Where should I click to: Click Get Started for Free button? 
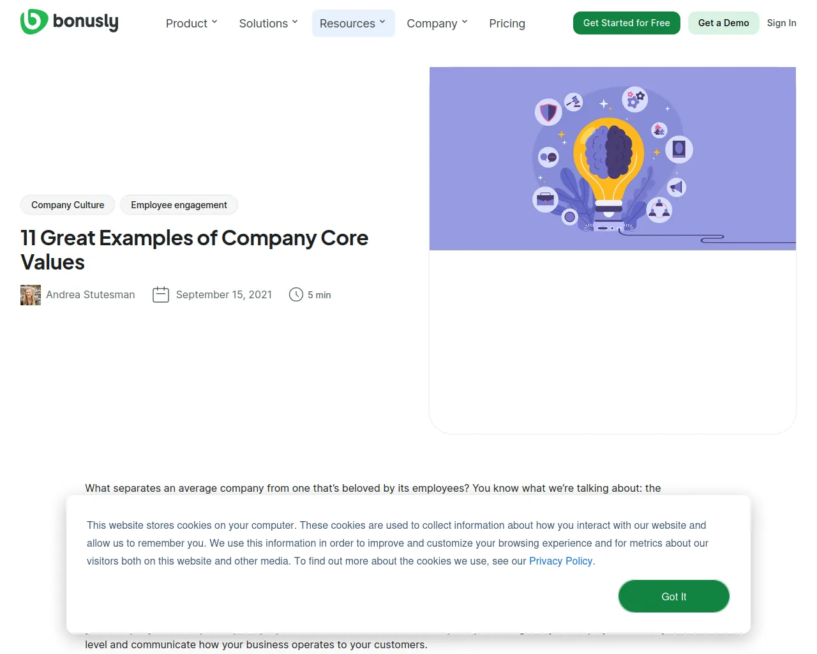626,23
